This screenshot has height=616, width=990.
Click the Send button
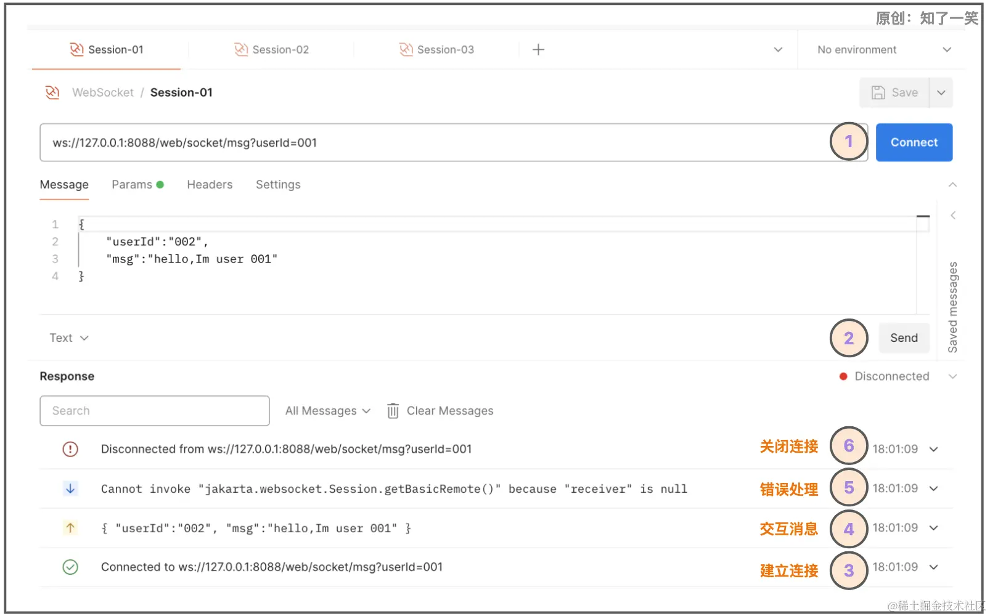(x=904, y=338)
